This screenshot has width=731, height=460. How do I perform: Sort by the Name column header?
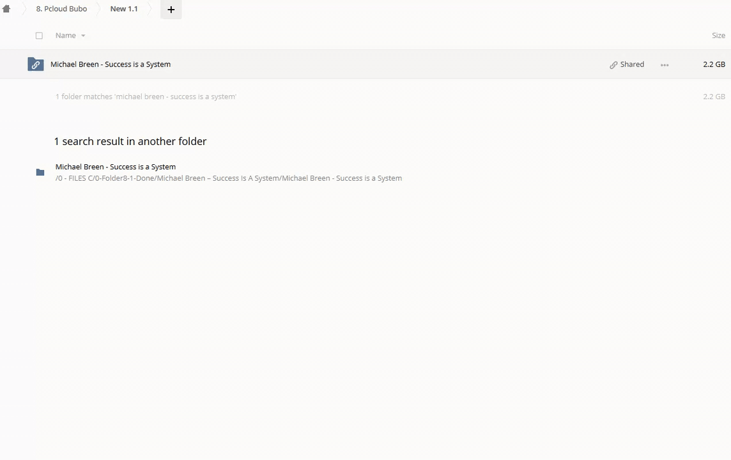pyautogui.click(x=65, y=36)
